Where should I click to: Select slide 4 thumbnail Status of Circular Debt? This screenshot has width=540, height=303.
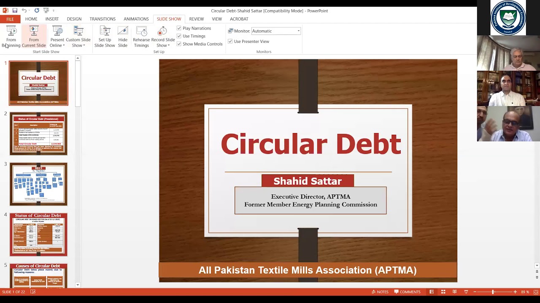click(x=38, y=234)
